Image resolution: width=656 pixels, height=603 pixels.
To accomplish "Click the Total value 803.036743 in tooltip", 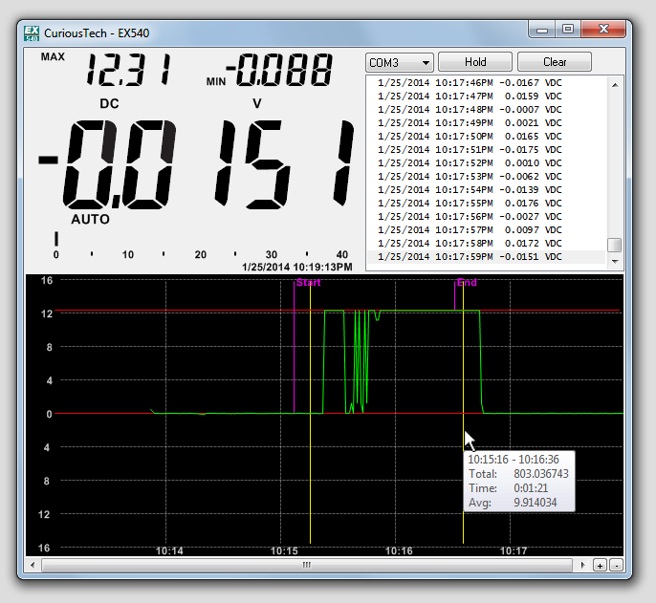I will tap(541, 474).
